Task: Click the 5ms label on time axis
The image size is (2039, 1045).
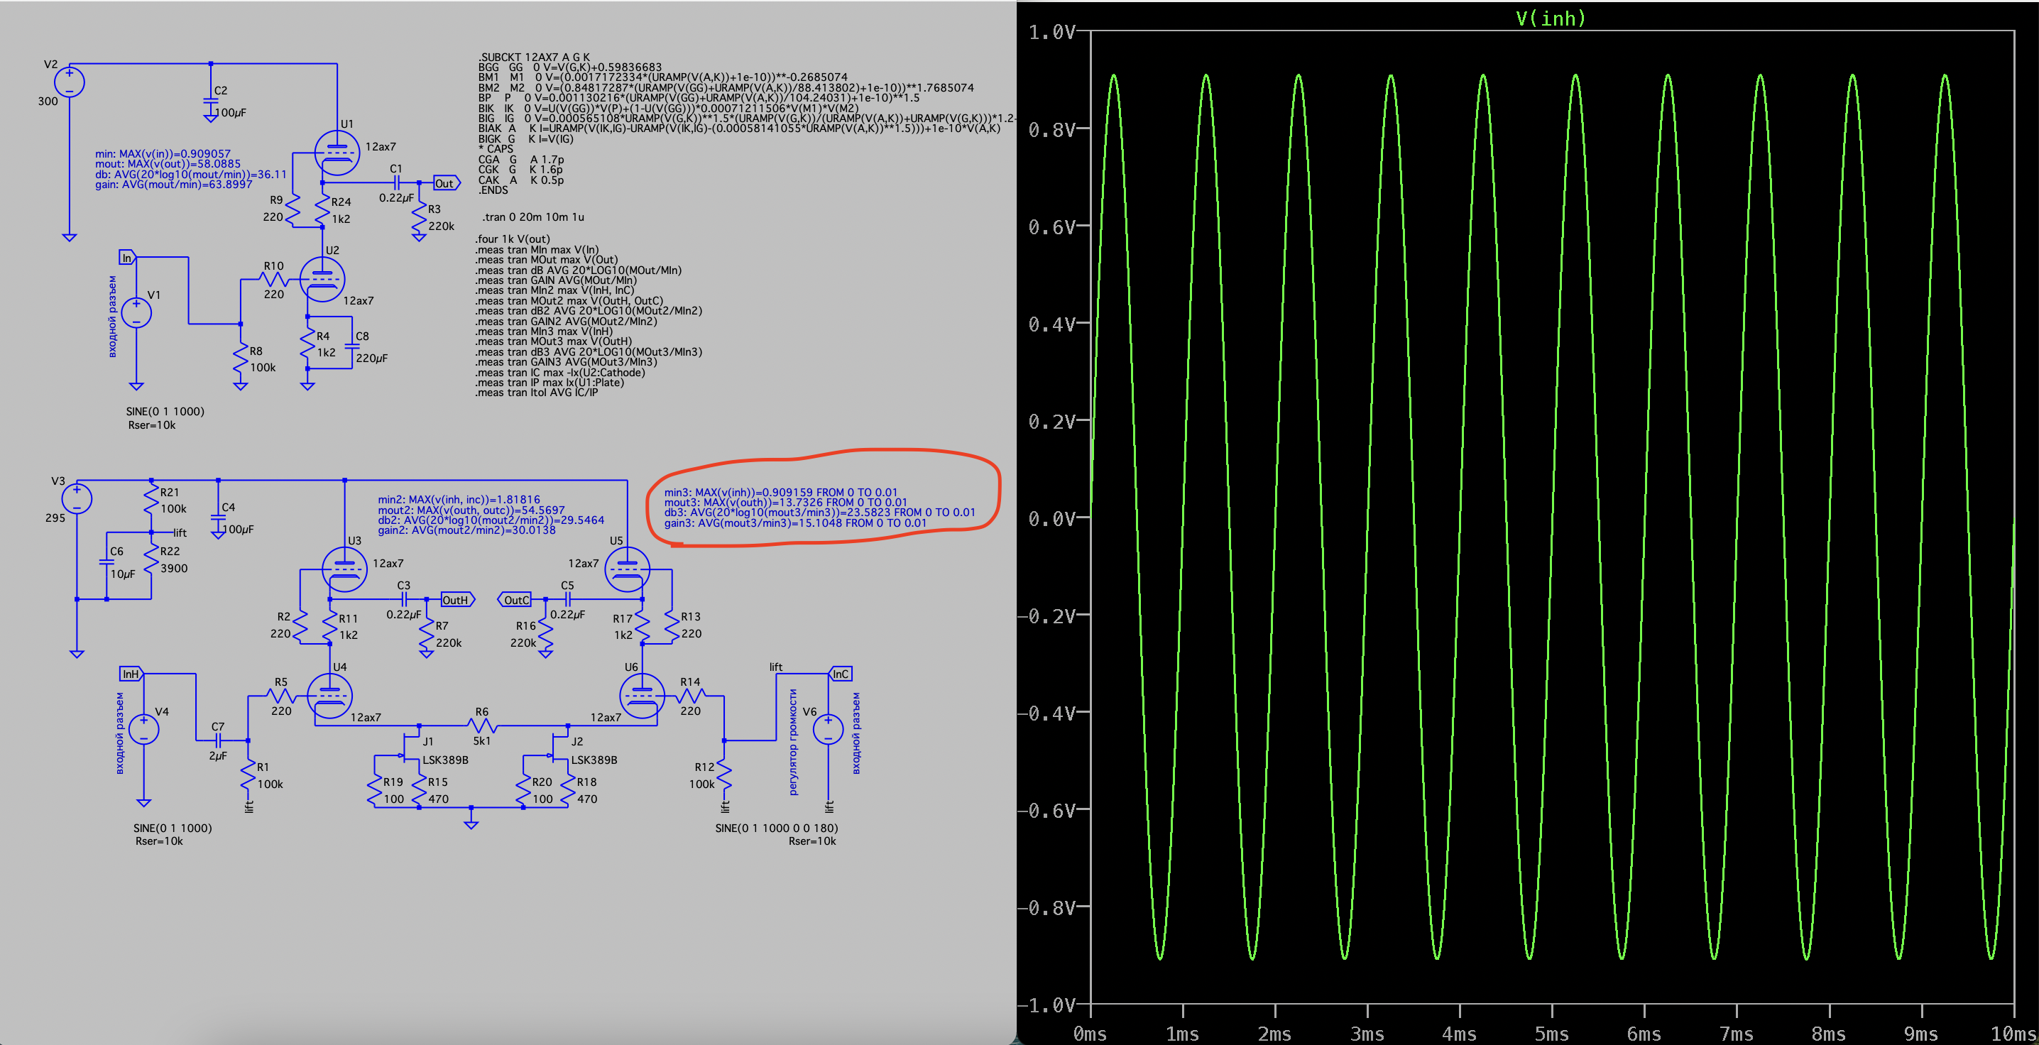Action: coord(1551,1034)
